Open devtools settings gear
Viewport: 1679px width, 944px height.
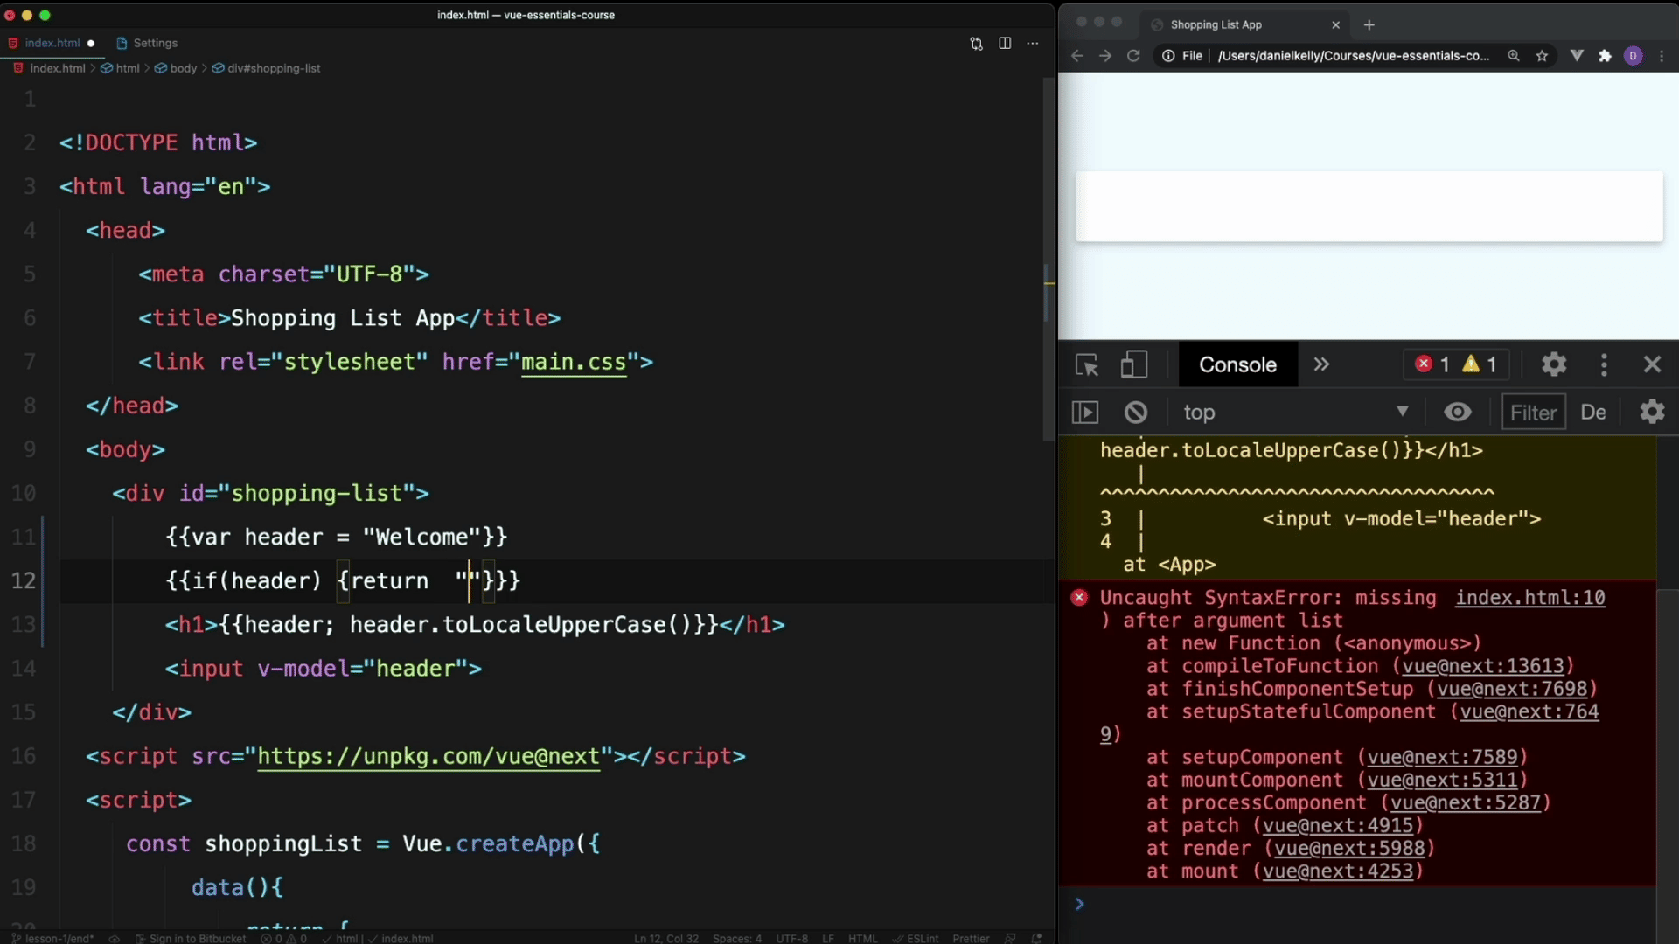pos(1554,364)
